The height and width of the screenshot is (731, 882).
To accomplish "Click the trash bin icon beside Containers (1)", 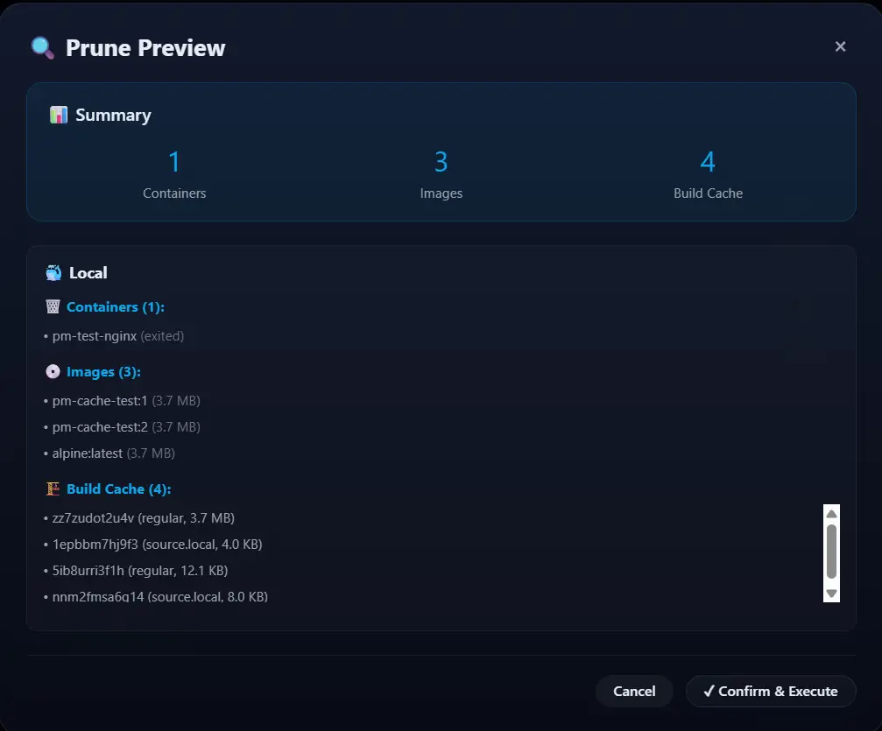I will [x=53, y=307].
